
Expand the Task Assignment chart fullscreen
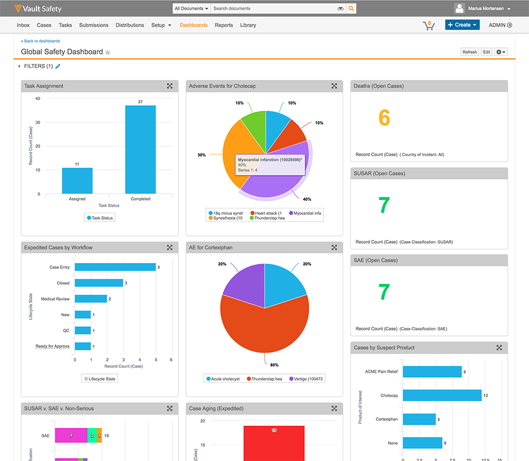(x=170, y=86)
